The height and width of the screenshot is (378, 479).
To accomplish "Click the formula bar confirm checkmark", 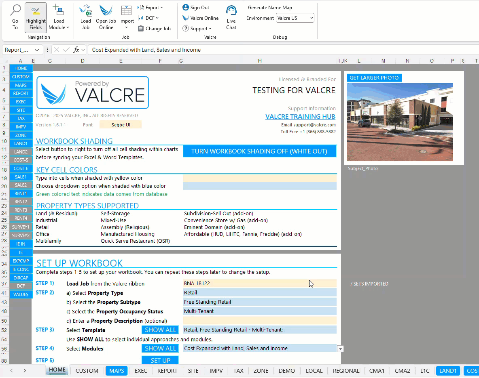I will (66, 50).
